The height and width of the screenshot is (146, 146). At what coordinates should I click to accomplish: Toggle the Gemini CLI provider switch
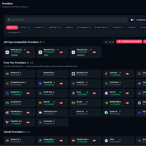coord(28,93)
